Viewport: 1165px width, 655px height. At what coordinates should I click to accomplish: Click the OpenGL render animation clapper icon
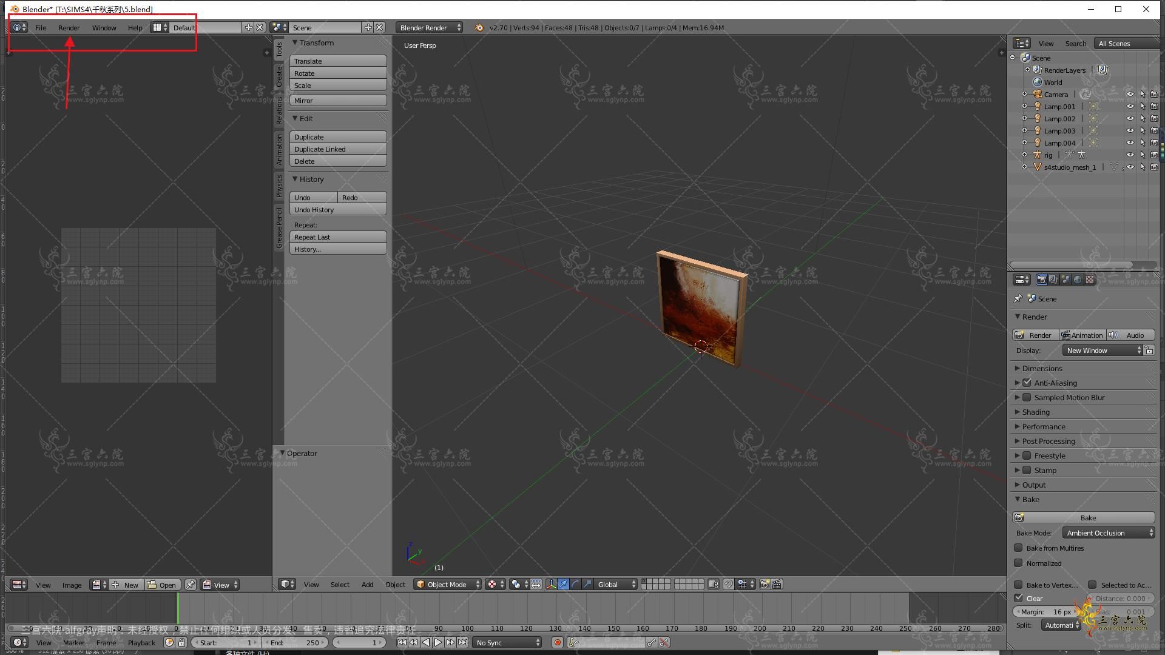click(777, 585)
